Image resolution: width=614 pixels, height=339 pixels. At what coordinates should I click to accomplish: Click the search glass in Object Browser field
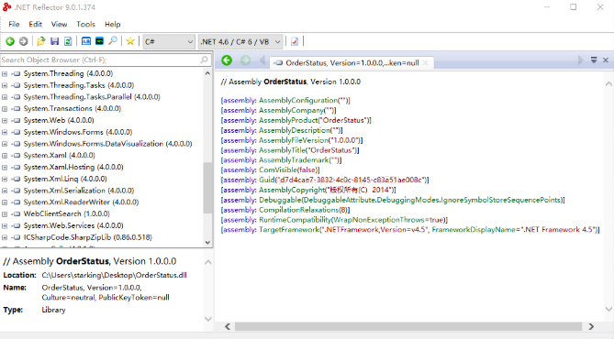click(204, 60)
